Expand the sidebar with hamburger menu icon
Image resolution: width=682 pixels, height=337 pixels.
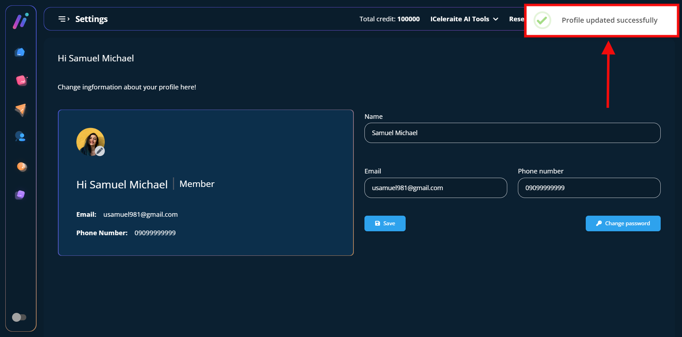tap(64, 19)
